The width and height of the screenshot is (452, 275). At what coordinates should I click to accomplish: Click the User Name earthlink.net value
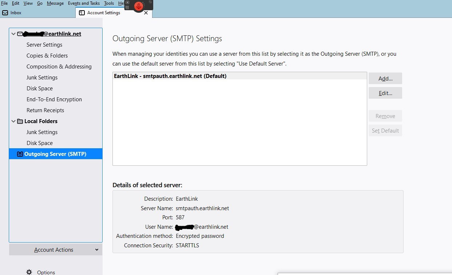point(202,227)
